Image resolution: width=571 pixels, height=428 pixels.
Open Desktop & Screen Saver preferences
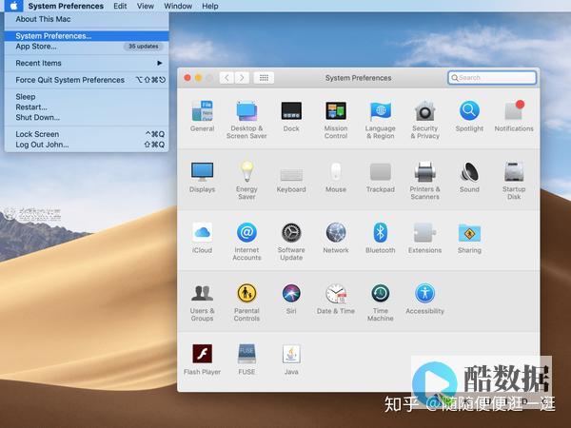tap(246, 120)
